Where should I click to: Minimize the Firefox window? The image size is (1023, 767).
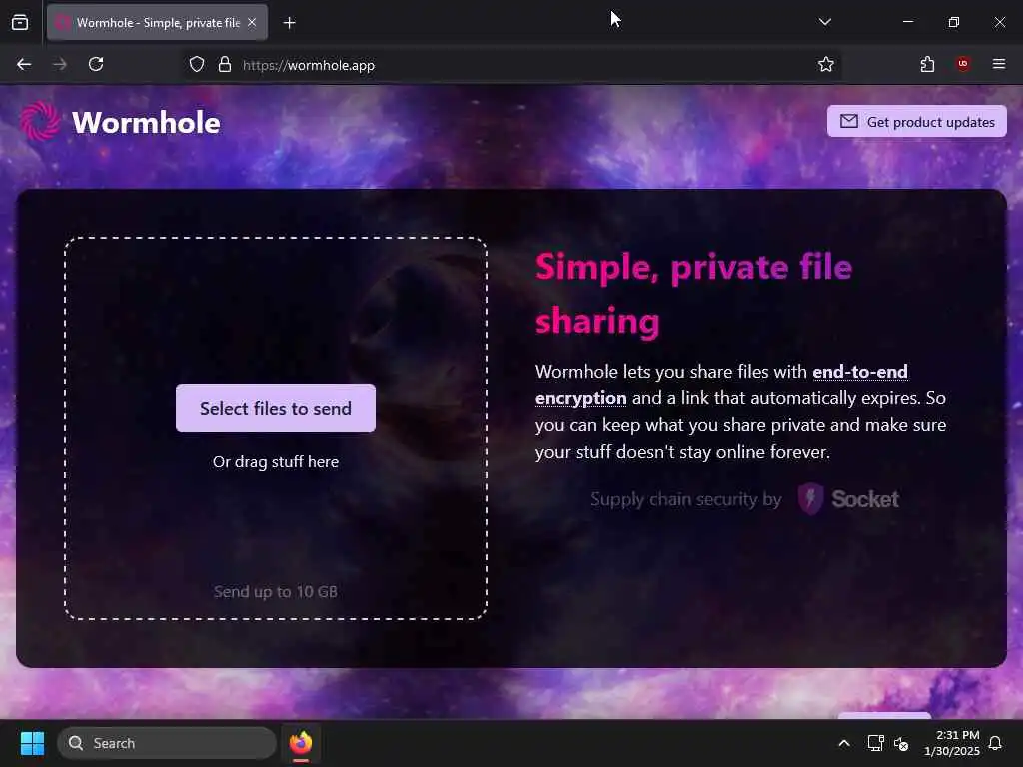pyautogui.click(x=907, y=22)
